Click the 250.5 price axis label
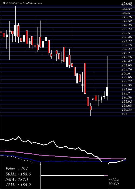The height and width of the screenshot is (189, 135). pos(126,13)
